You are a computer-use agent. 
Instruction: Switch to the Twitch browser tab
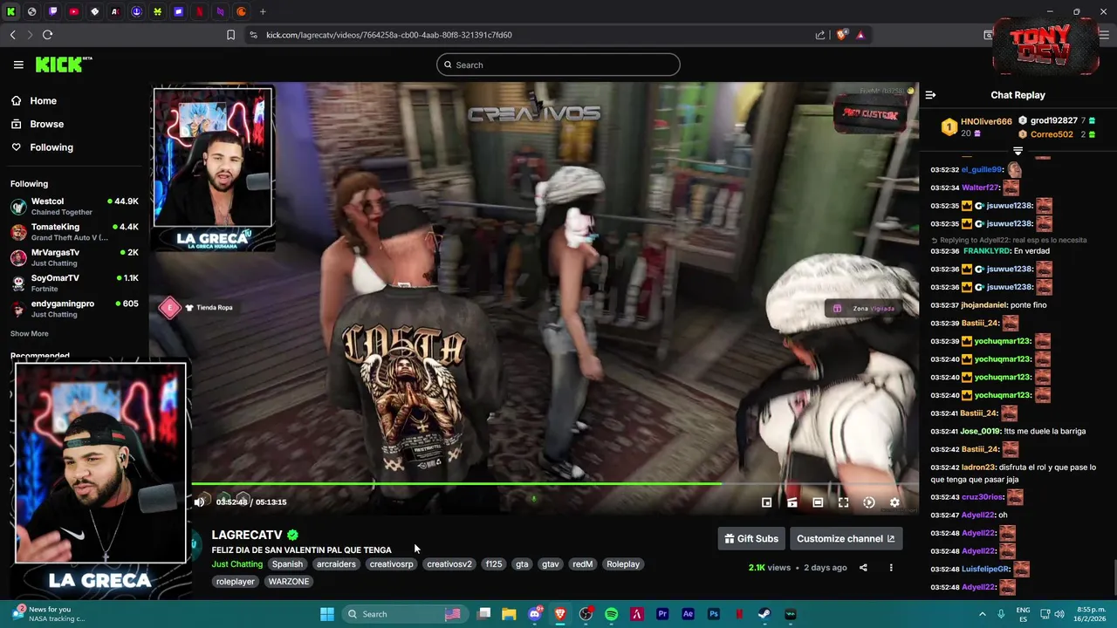(x=53, y=11)
